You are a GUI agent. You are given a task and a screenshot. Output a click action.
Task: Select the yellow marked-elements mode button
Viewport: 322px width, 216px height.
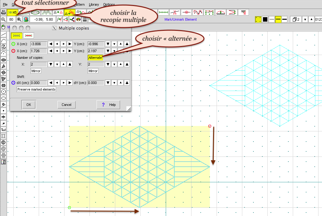(17, 36)
